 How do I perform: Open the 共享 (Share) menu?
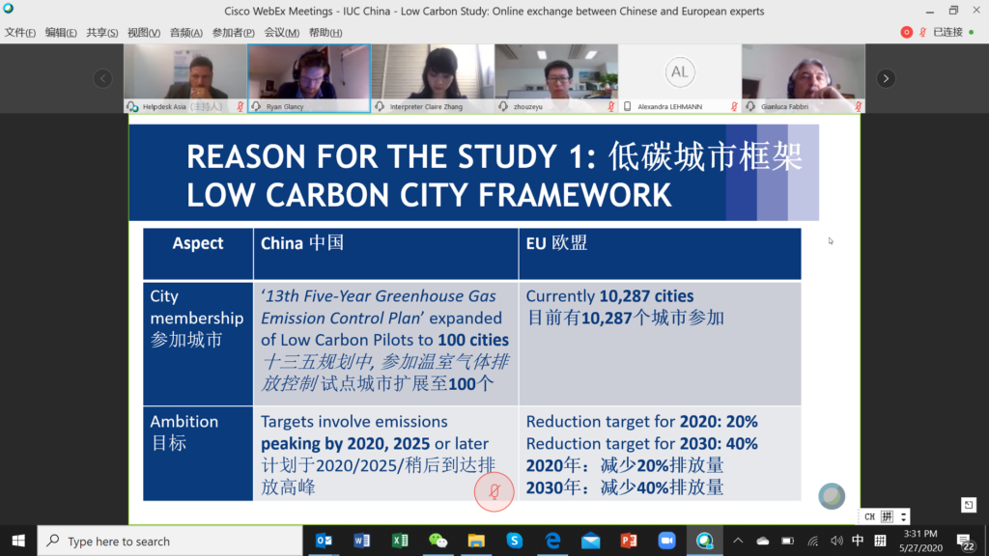[102, 32]
